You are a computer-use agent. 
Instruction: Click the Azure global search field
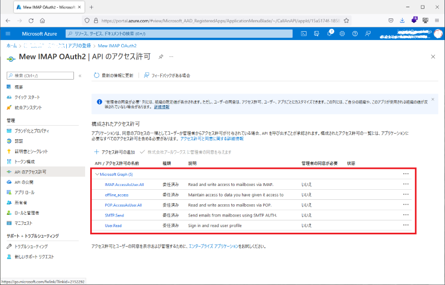coord(179,33)
